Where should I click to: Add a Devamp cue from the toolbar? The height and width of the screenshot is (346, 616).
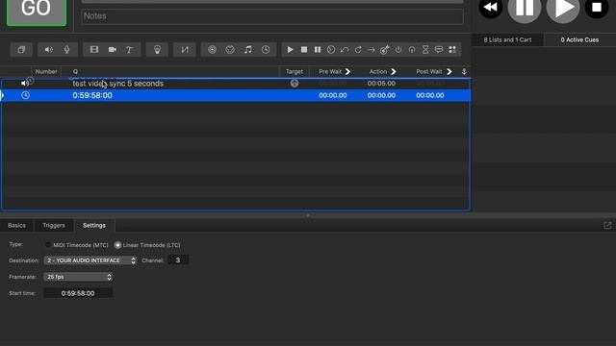(358, 50)
